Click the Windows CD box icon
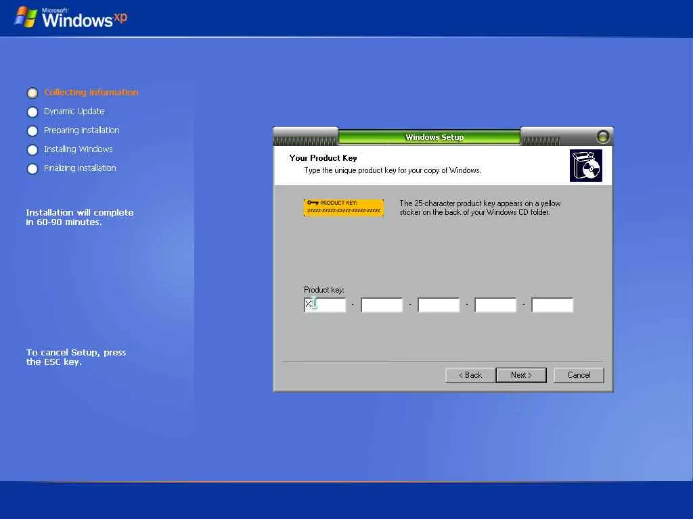The width and height of the screenshot is (693, 519). point(586,166)
